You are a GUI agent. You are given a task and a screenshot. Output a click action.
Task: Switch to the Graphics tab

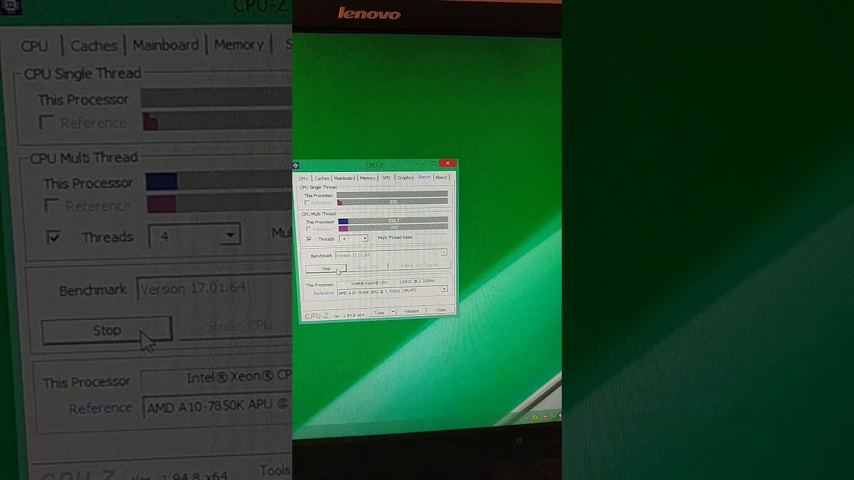pyautogui.click(x=405, y=177)
